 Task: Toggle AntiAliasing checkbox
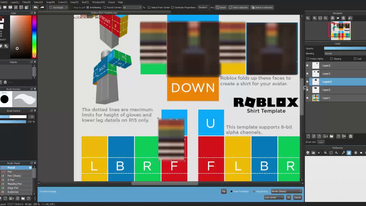pos(88,7)
